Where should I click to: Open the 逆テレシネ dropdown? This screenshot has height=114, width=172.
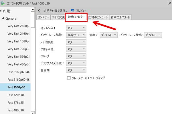point(76,28)
